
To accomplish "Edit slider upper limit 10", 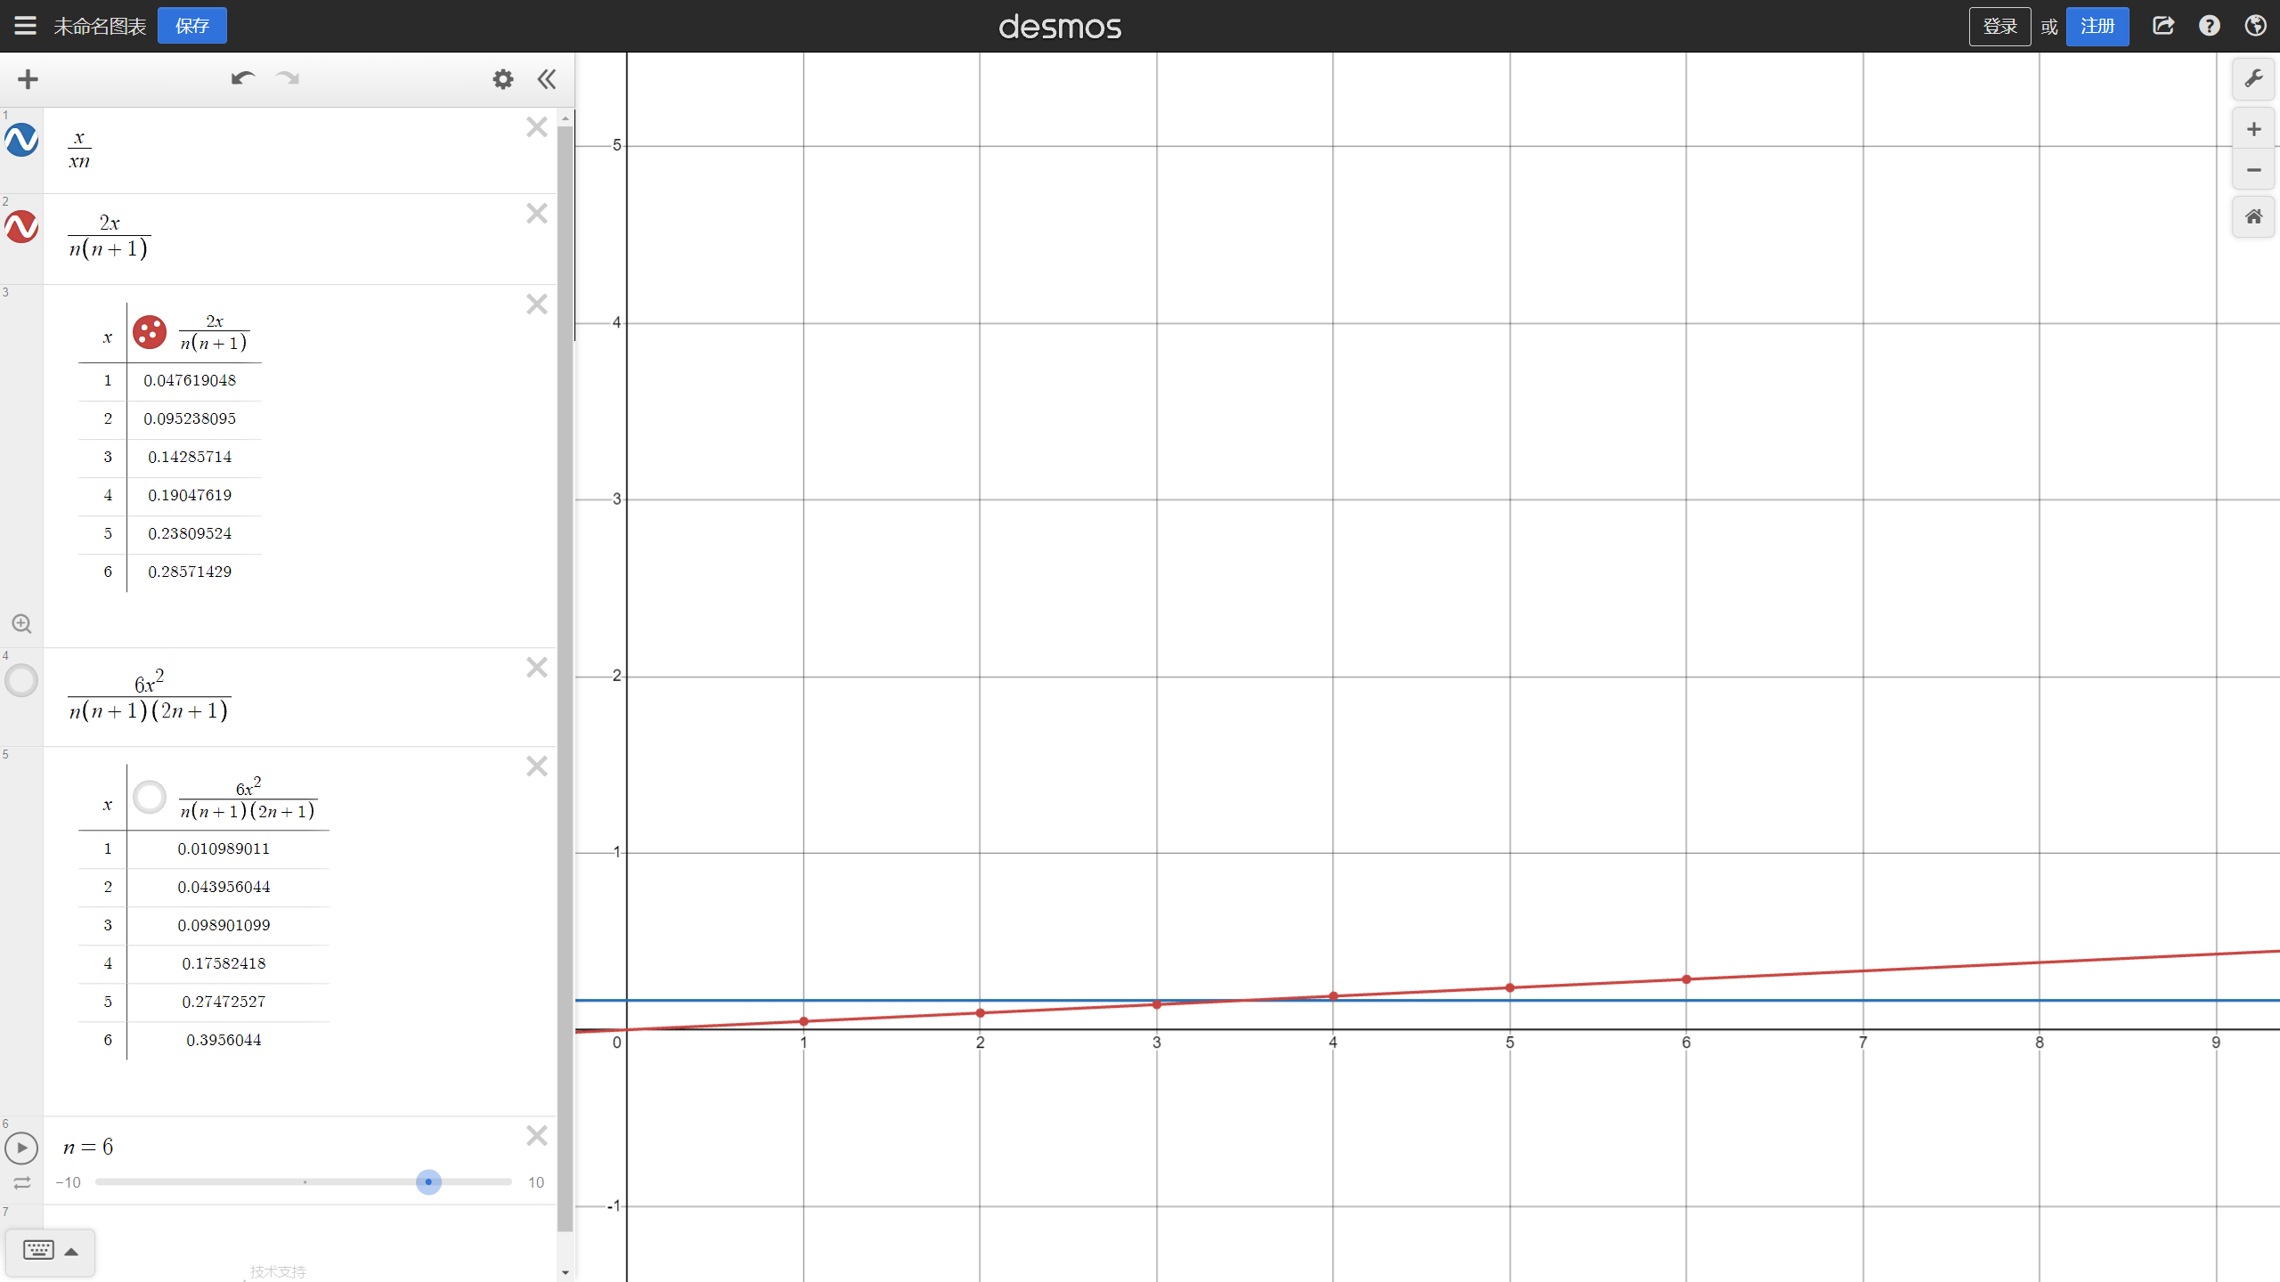I will tap(536, 1182).
